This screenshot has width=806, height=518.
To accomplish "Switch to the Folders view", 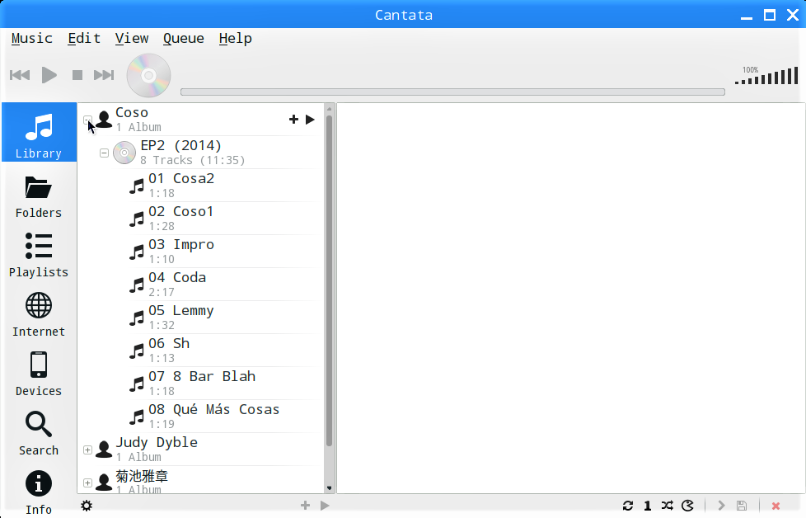I will pyautogui.click(x=39, y=196).
